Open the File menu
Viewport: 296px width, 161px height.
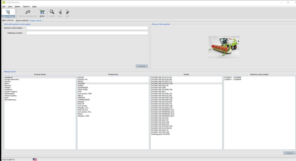[x=4, y=6]
